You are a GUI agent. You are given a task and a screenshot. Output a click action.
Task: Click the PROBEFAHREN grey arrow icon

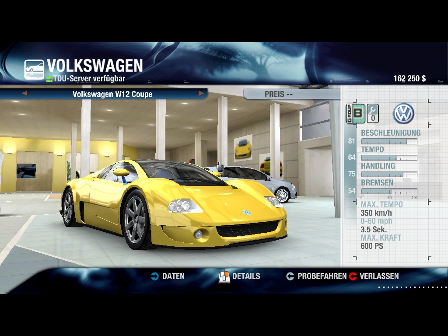pos(290,276)
